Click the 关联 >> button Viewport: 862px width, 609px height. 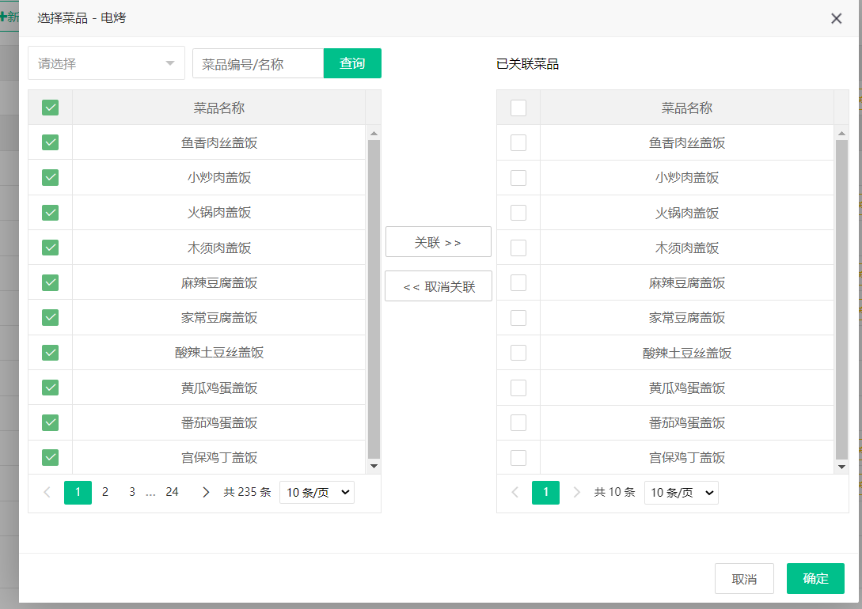pyautogui.click(x=438, y=242)
